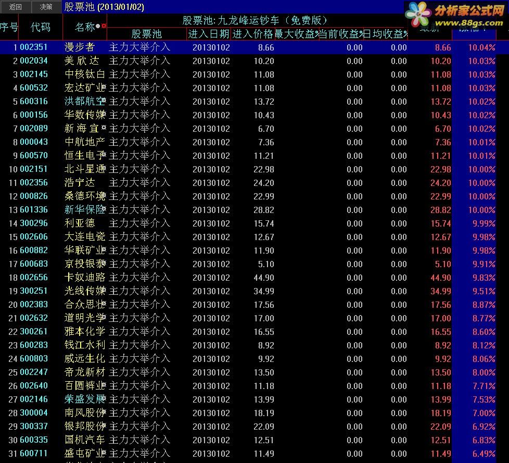Click the red marker icon beside 名称 header

pos(104,26)
